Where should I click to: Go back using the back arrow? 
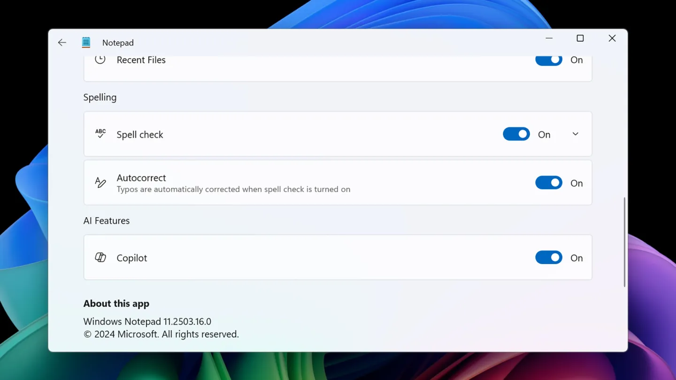click(62, 43)
